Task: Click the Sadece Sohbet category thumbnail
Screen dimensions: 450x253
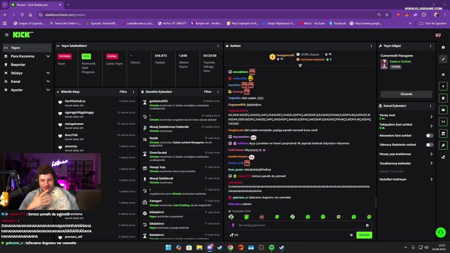Action: 384,64
